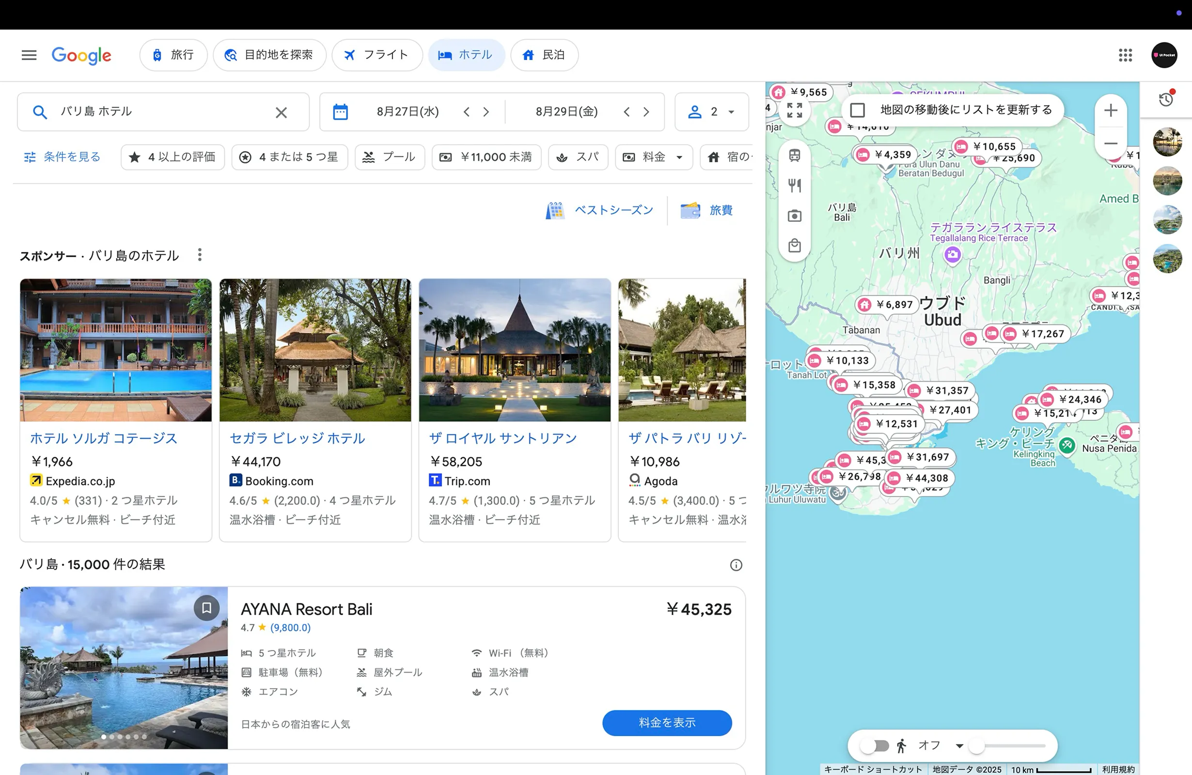This screenshot has height=775, width=1192.
Task: Open the top recently viewed hotel thumbnail
Action: 1167,142
